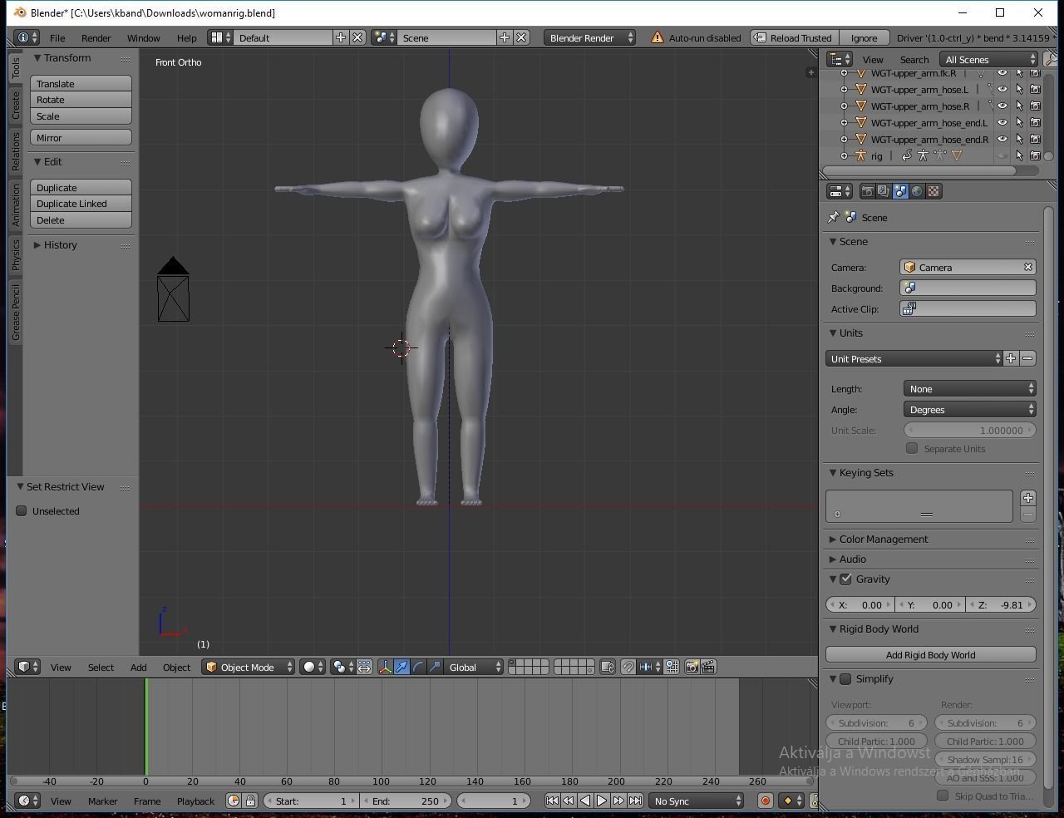This screenshot has height=818, width=1064.
Task: Click the info editor type icon
Action: pos(27,37)
